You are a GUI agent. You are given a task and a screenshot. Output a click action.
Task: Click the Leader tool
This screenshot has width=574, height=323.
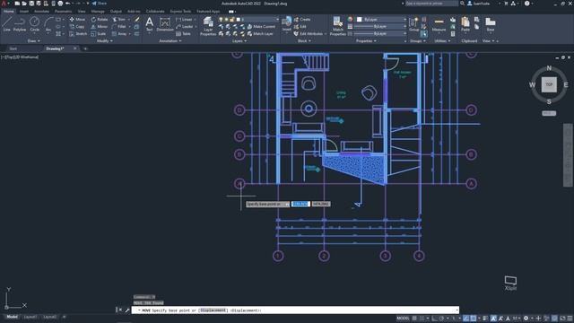pos(185,27)
